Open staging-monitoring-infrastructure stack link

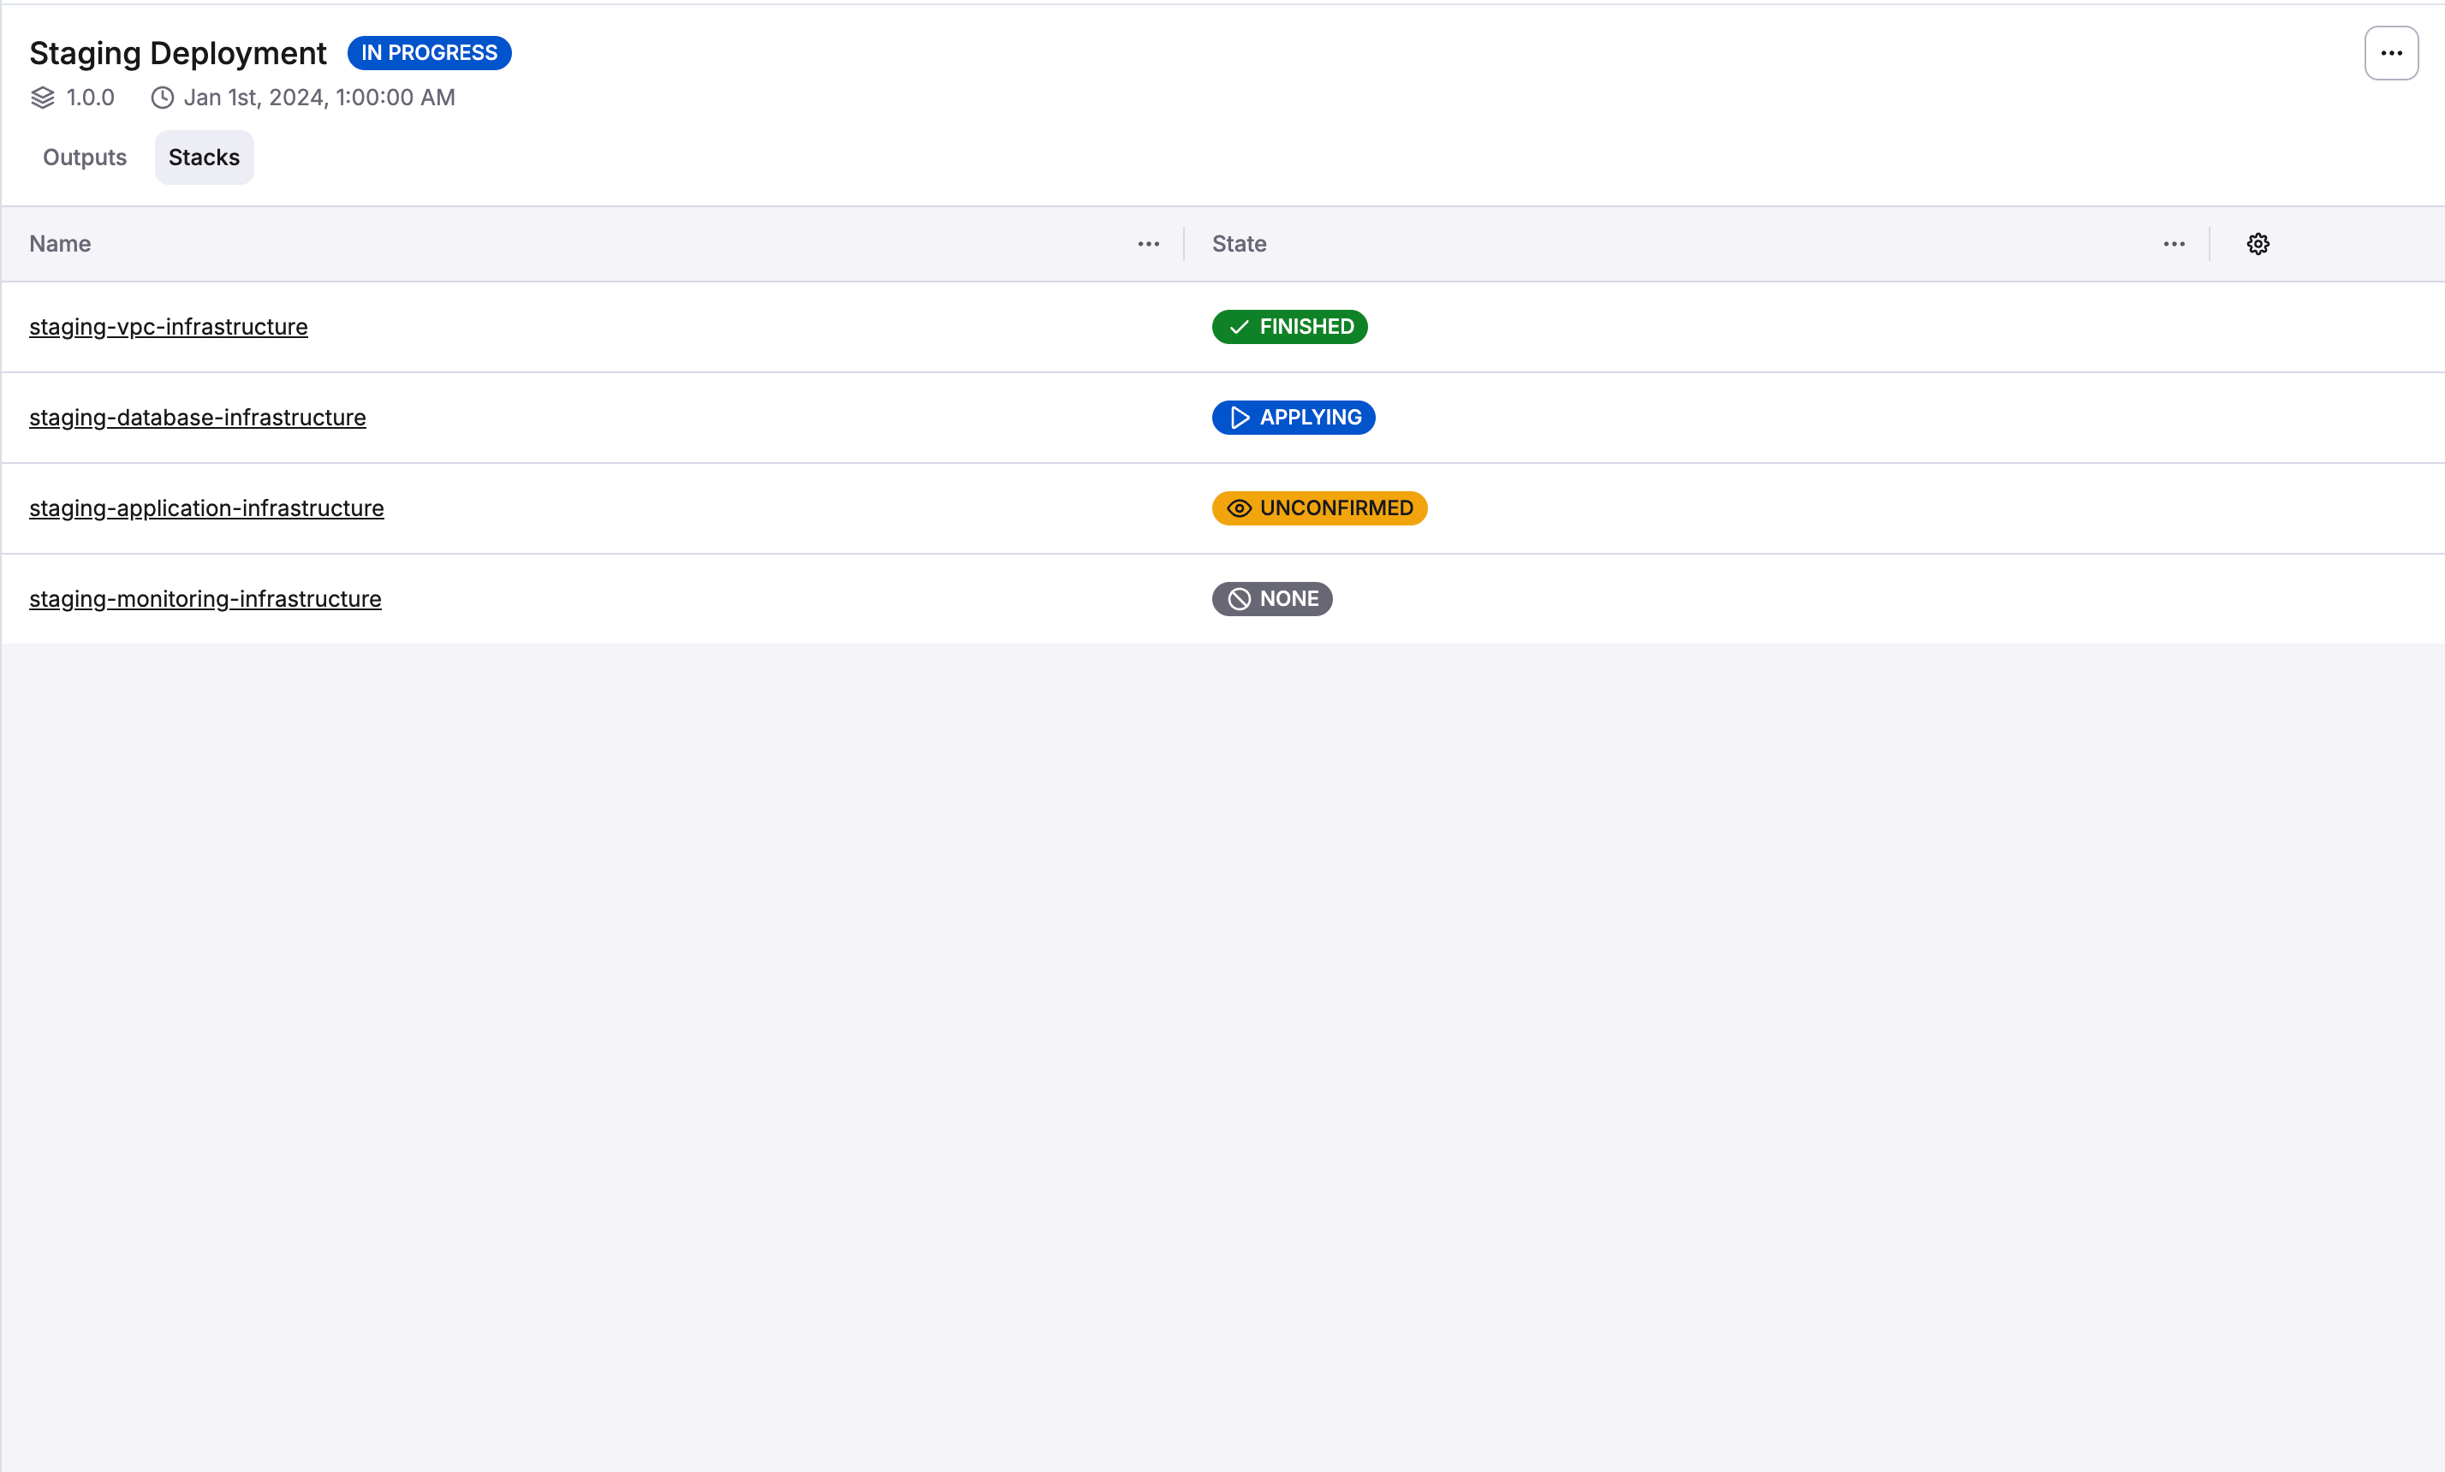click(205, 599)
